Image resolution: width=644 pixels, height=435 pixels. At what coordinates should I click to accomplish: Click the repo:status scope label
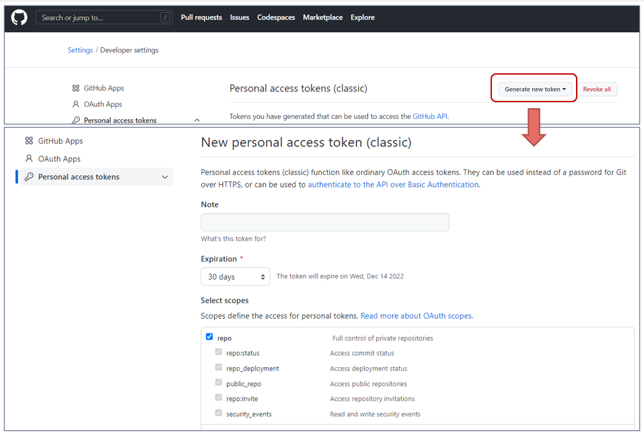tap(243, 353)
